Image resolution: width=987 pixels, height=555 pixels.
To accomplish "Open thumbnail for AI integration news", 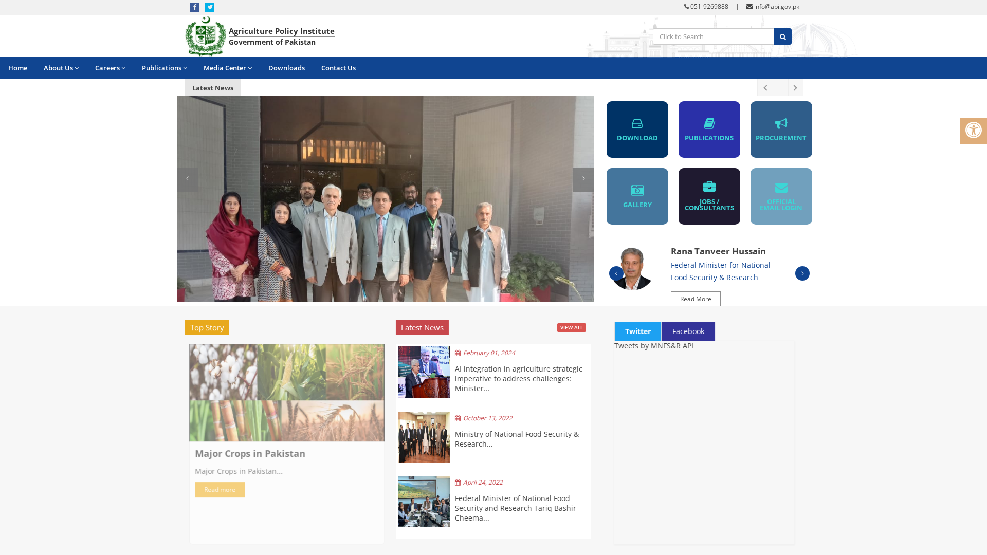I will (424, 372).
